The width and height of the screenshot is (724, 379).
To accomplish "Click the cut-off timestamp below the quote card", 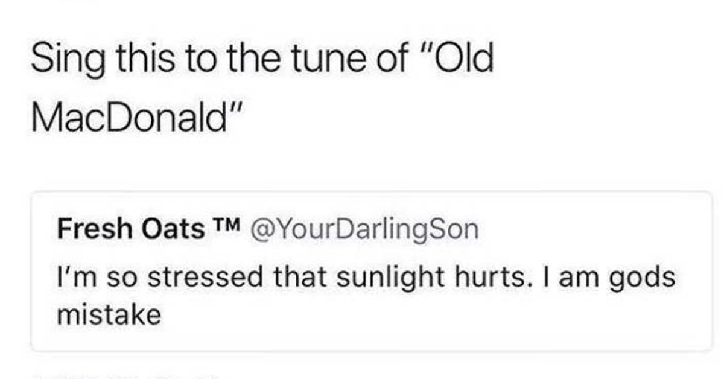I will coord(127,375).
